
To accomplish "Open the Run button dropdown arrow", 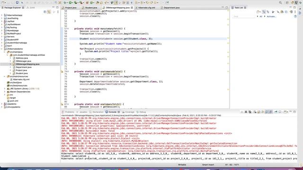I will (x=72, y=3).
